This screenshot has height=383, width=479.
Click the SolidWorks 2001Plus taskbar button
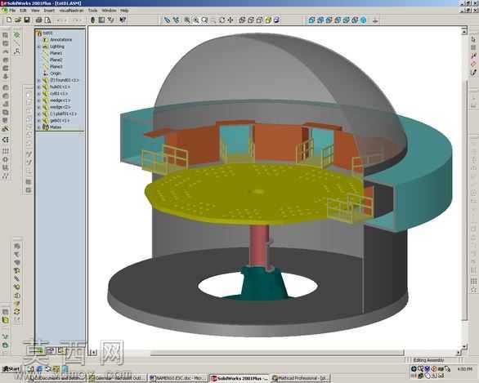pos(239,378)
